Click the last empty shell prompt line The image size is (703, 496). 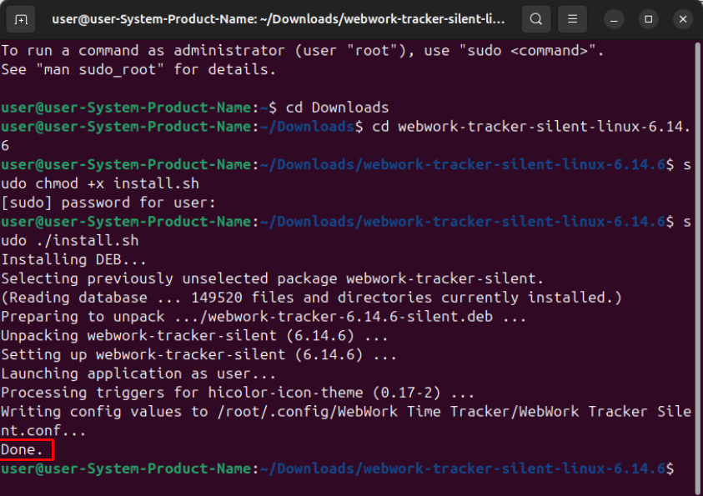click(x=337, y=468)
